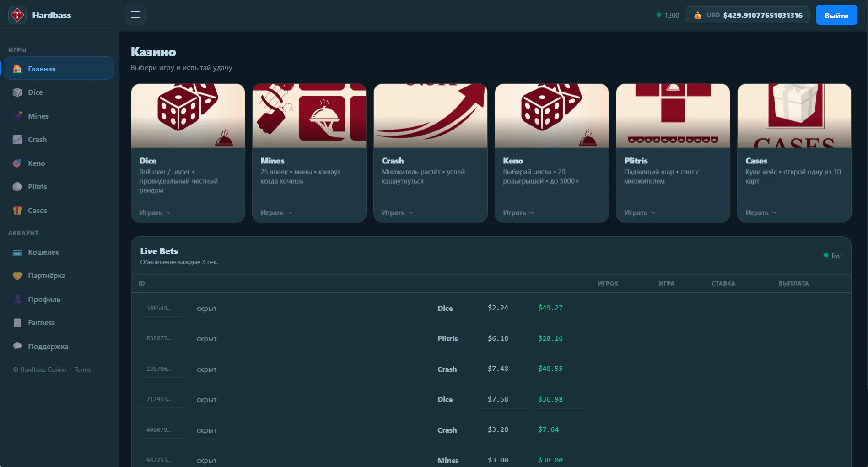
Task: Click Играть on the Cases card
Action: pos(761,212)
